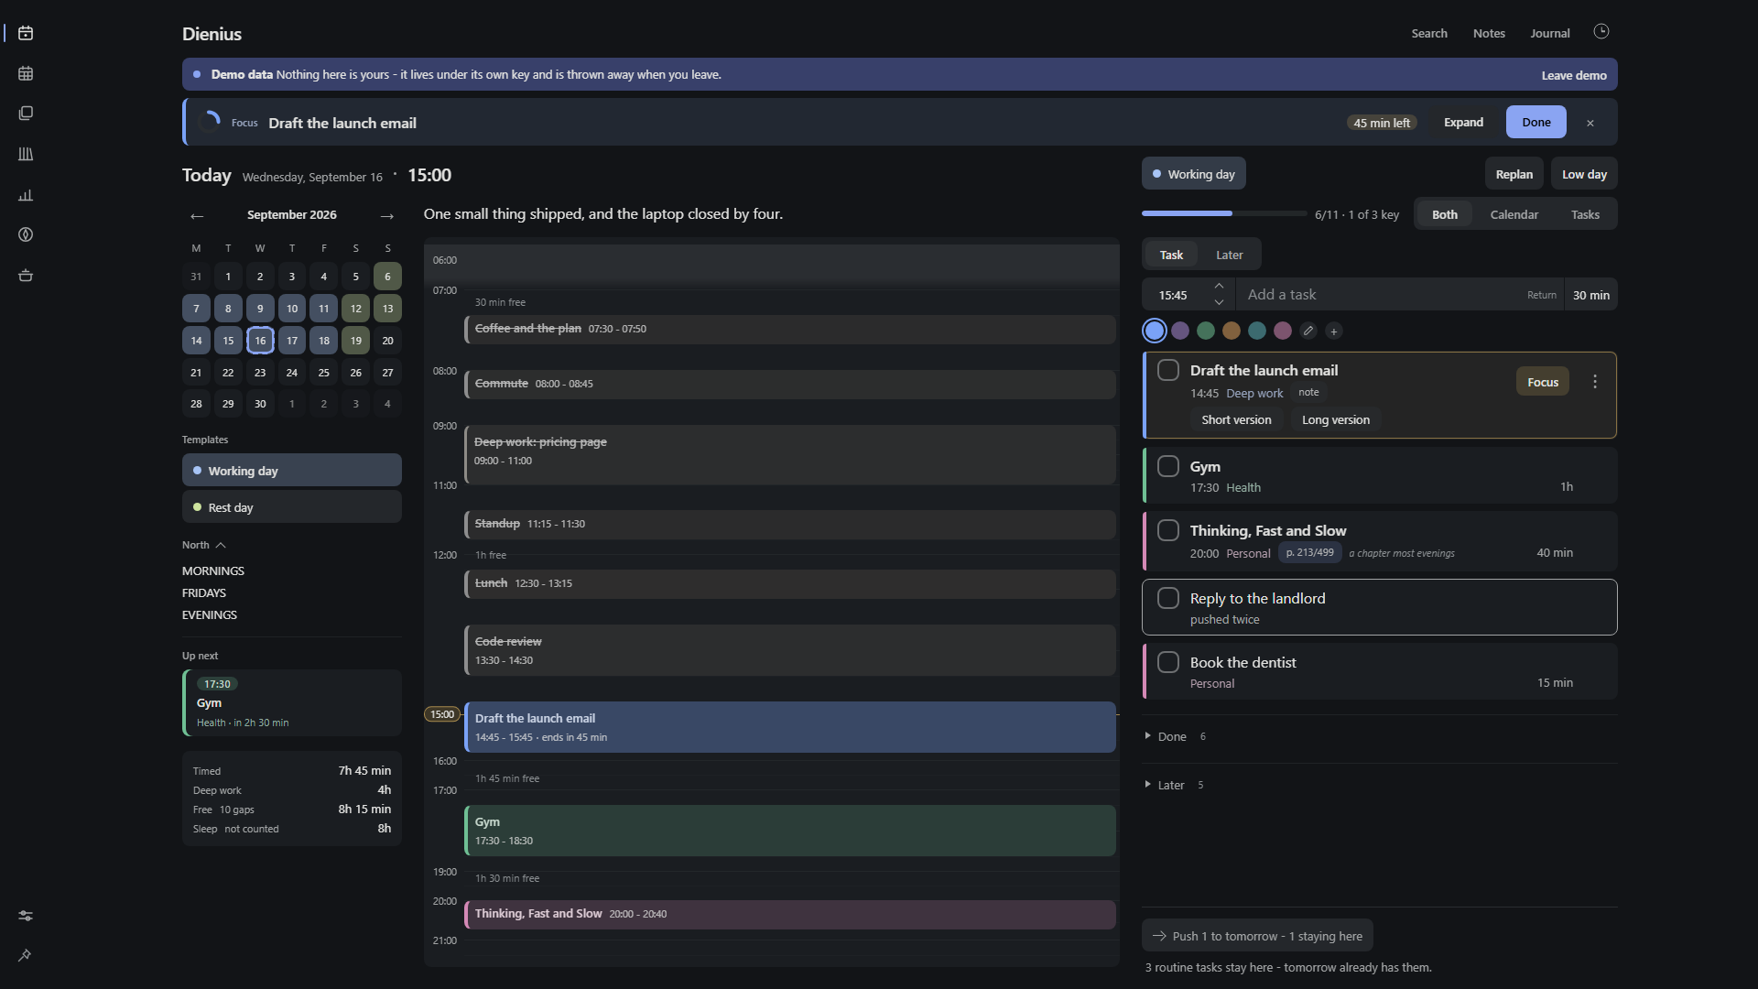
Task: Dismiss the focus bar with the X
Action: pos(1590,123)
